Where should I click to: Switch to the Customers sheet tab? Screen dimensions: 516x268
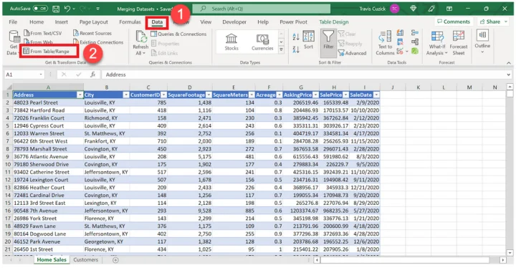click(85, 260)
